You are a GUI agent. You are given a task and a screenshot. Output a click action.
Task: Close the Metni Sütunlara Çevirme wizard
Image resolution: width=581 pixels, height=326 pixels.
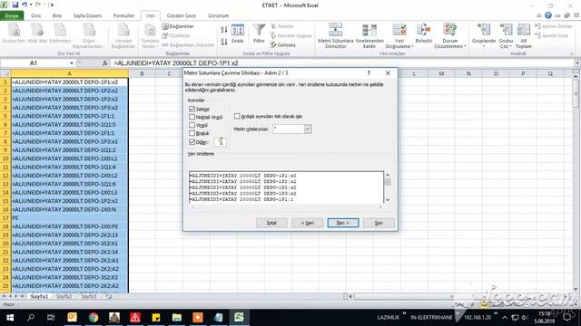click(388, 73)
